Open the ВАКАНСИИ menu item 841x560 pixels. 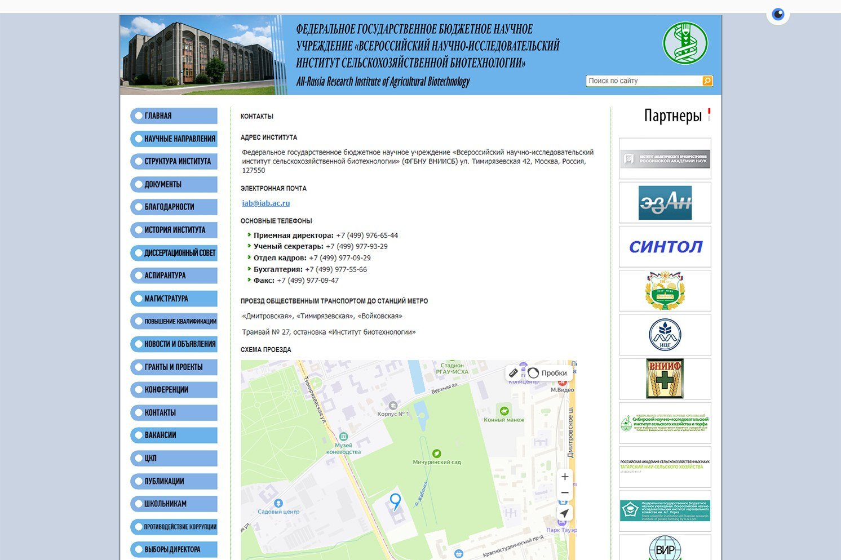pyautogui.click(x=174, y=435)
